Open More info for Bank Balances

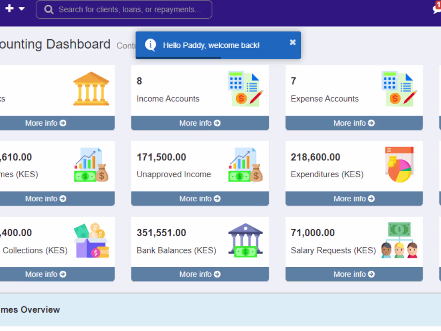coord(200,274)
